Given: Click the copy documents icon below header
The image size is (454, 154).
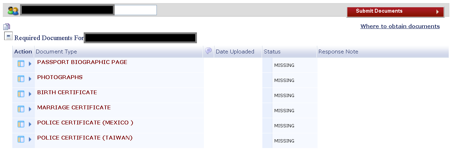Looking at the screenshot, I should (7, 26).
